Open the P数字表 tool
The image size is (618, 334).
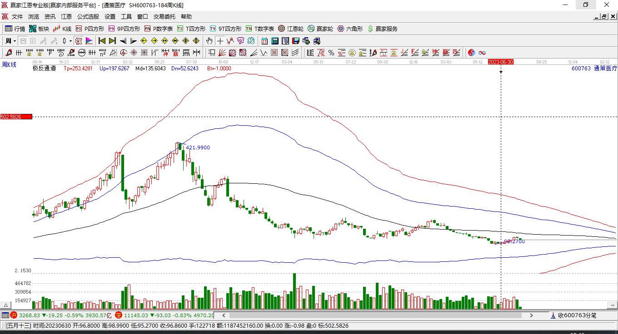(159, 29)
